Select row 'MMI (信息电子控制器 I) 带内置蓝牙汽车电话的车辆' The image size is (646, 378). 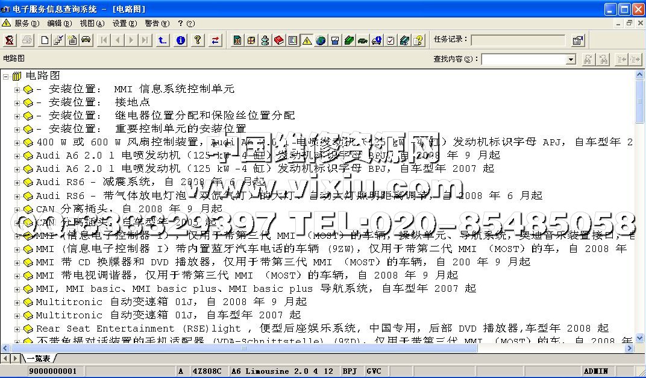pyautogui.click(x=331, y=248)
